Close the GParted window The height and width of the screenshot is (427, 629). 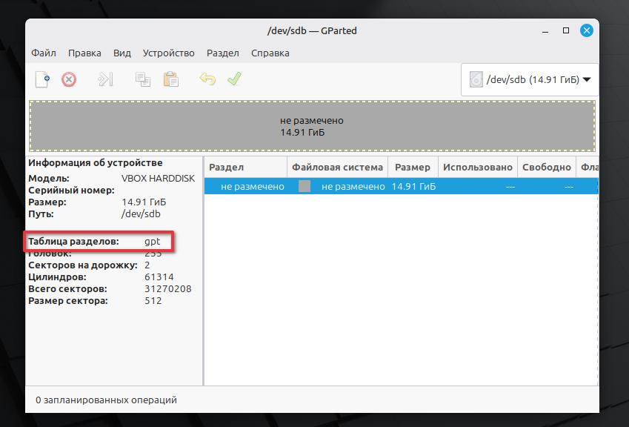click(587, 30)
